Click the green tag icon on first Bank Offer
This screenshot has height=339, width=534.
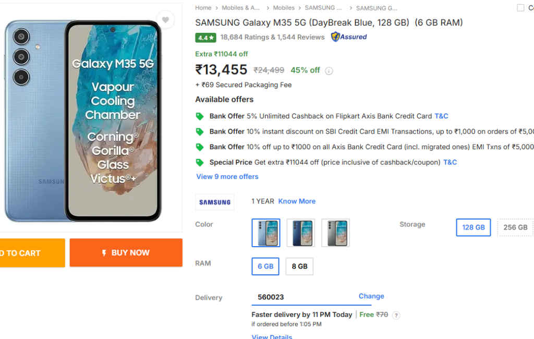click(x=200, y=116)
